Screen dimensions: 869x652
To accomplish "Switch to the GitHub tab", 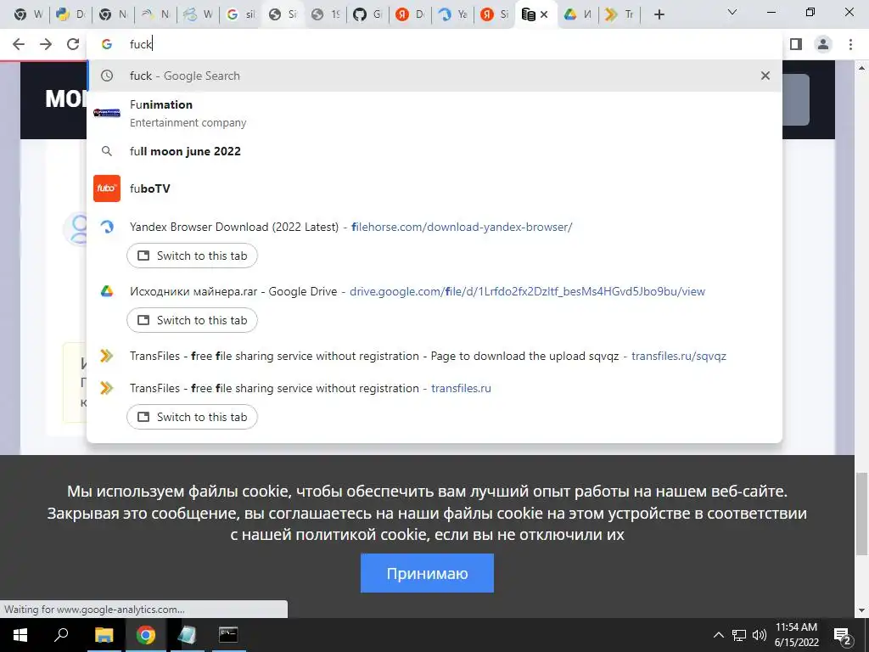I will (x=367, y=15).
